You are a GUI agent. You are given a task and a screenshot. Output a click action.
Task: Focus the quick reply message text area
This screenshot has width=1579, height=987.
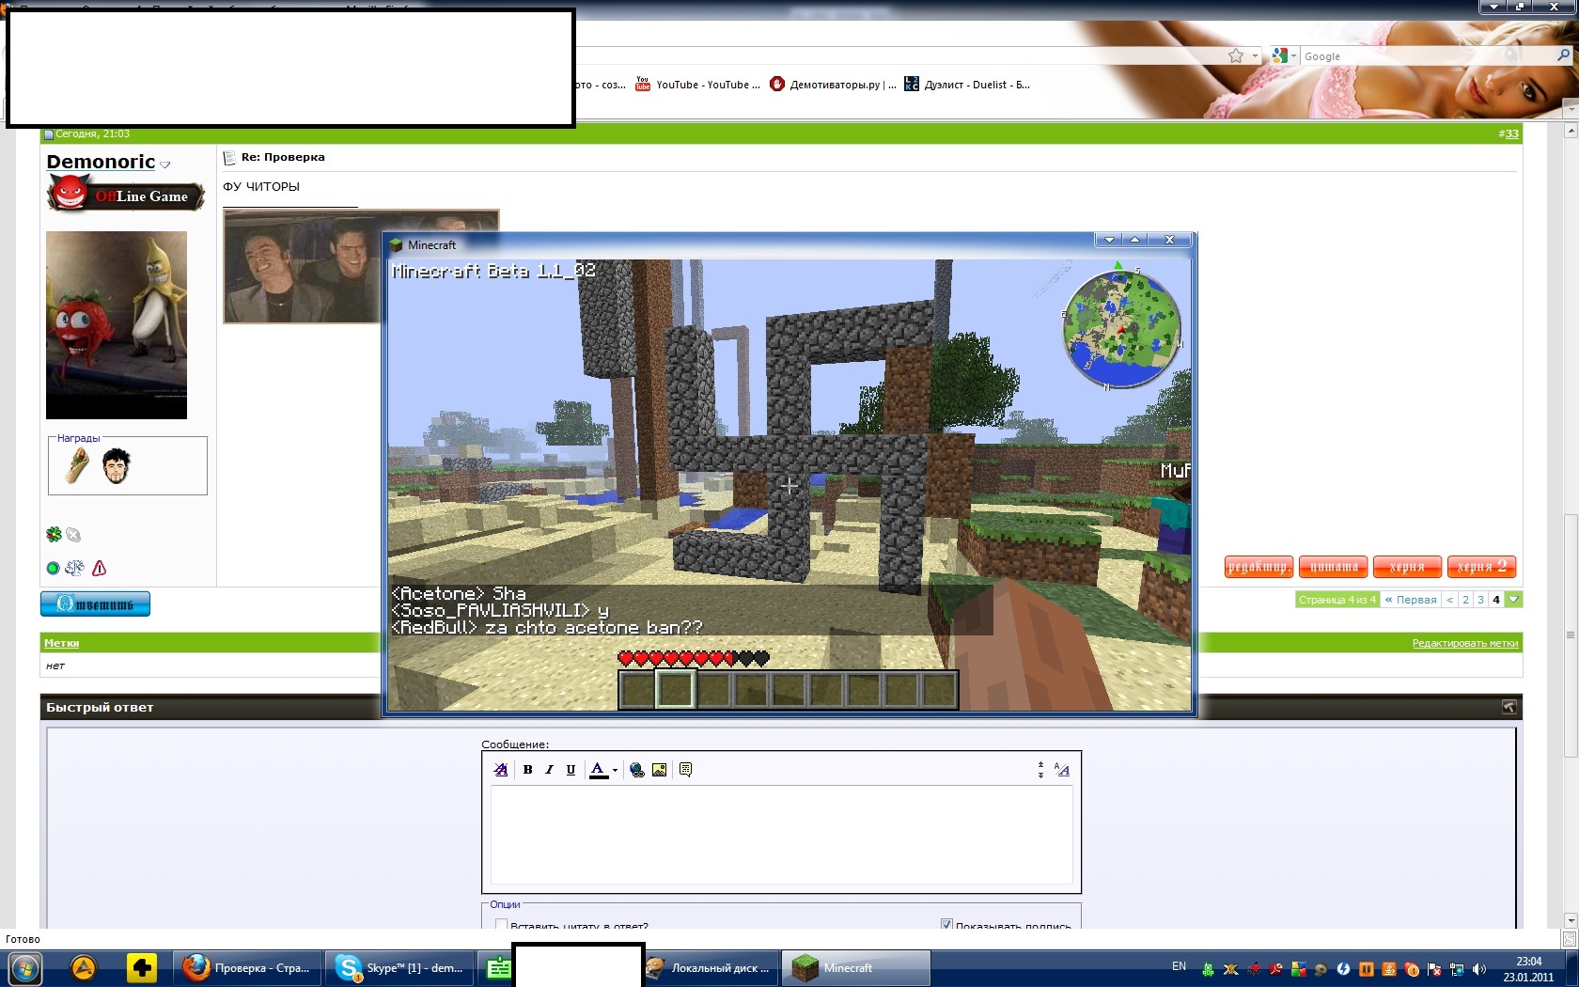[x=781, y=835]
